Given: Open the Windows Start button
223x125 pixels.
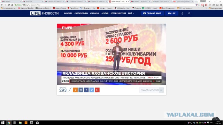Looking at the screenshot, I should click(3, 123).
